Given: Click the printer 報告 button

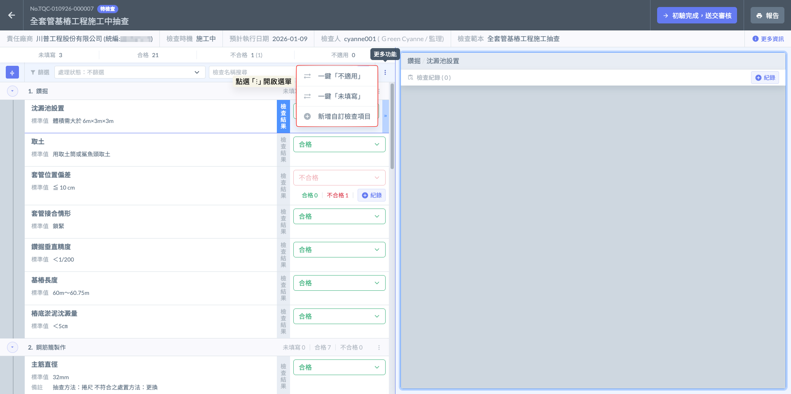Looking at the screenshot, I should tap(767, 16).
